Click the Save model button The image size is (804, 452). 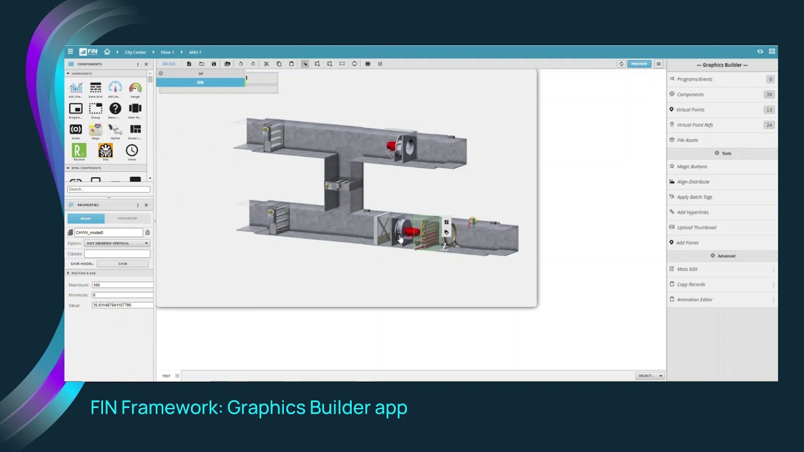click(x=122, y=264)
